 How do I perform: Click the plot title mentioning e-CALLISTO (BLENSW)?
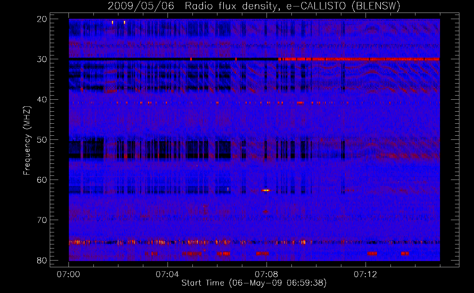254,6
